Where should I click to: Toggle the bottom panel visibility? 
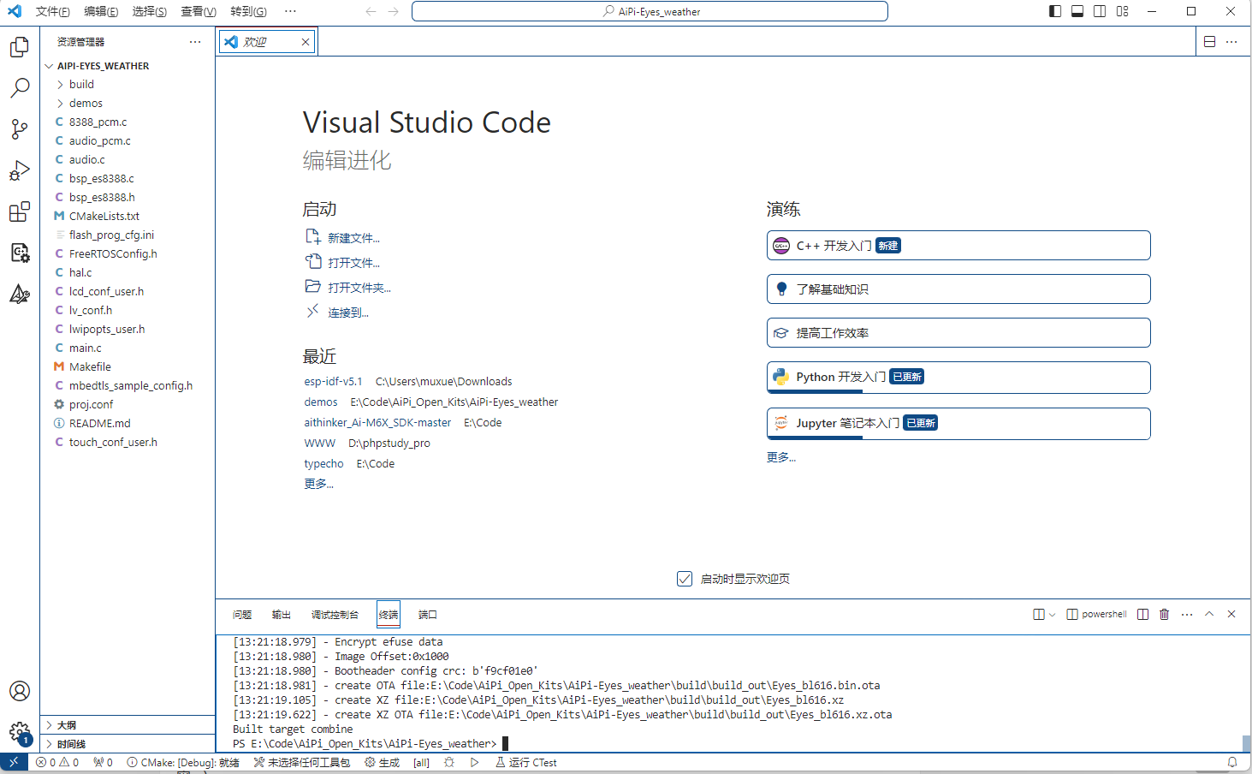pos(1077,11)
